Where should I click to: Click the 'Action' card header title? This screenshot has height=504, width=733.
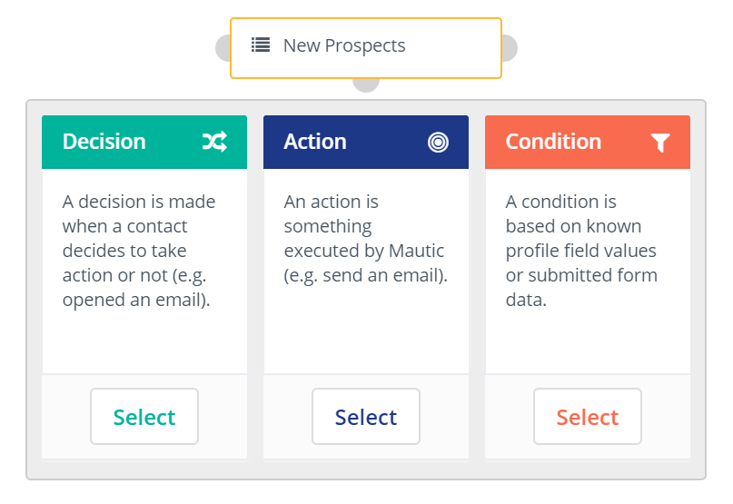[314, 142]
